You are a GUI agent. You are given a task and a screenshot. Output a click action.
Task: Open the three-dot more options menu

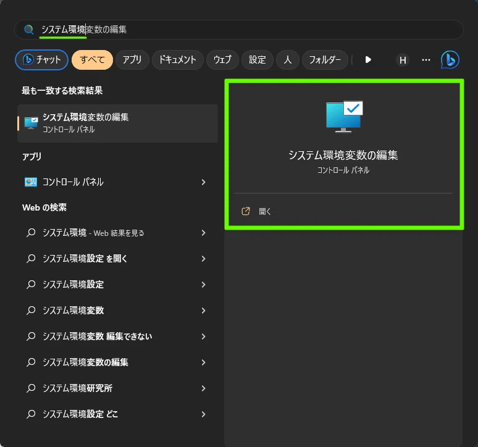(x=426, y=60)
